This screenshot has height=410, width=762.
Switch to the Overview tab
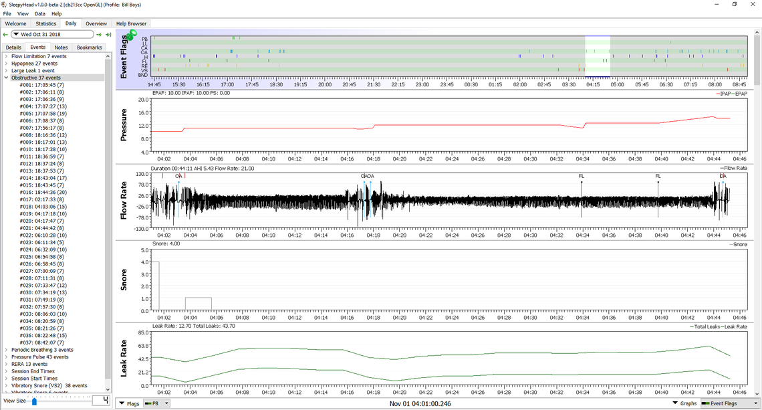96,23
